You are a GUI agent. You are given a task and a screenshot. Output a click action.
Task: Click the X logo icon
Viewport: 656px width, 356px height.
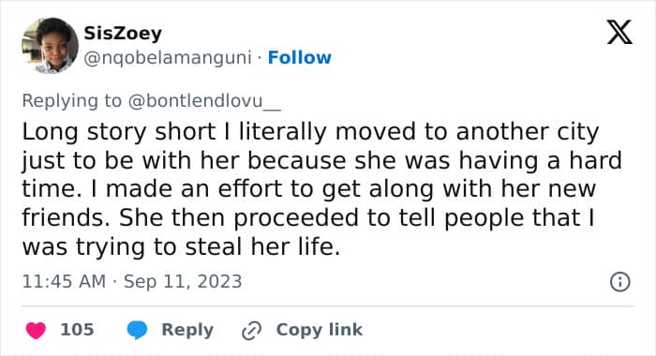tap(619, 32)
